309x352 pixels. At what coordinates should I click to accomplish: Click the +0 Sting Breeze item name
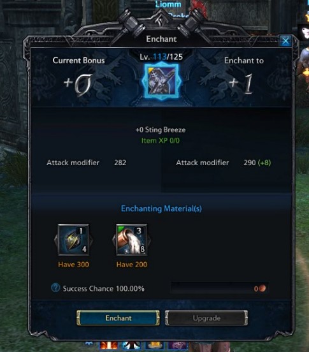pos(161,129)
